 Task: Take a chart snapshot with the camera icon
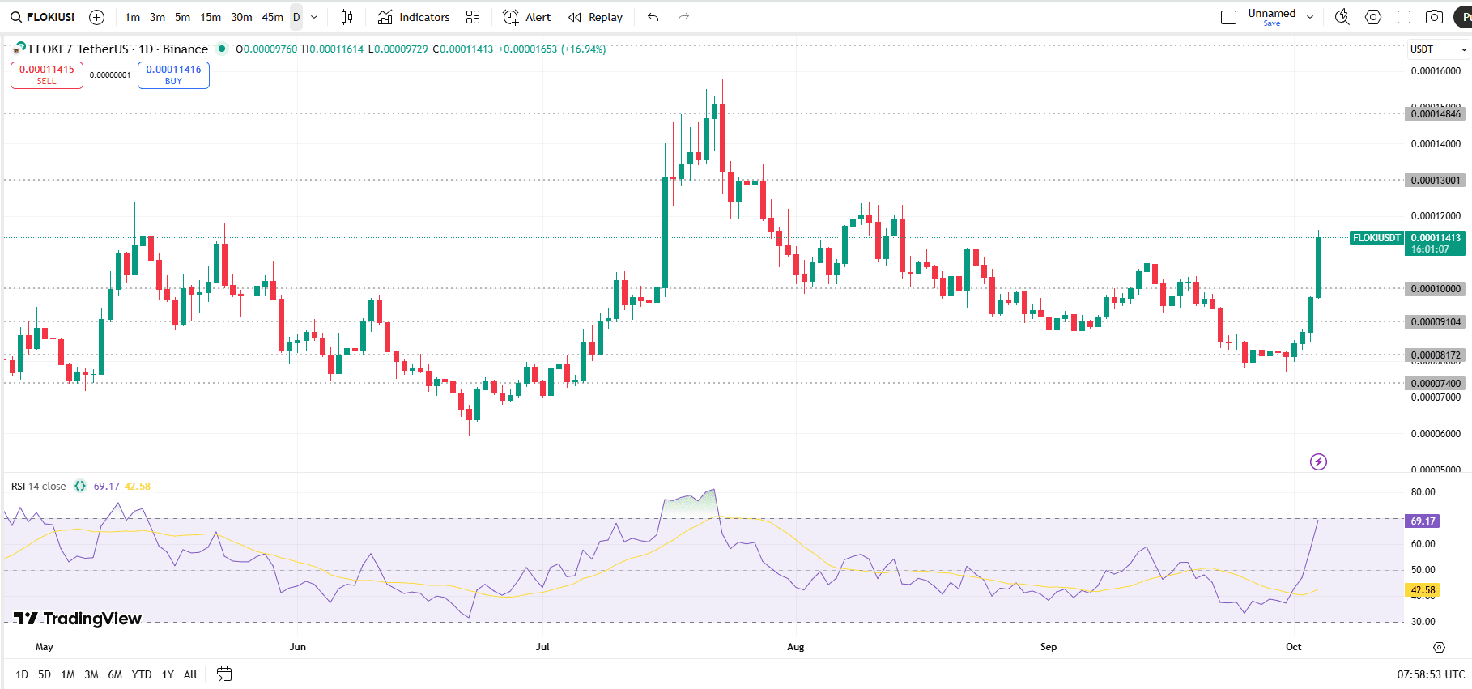pyautogui.click(x=1434, y=17)
